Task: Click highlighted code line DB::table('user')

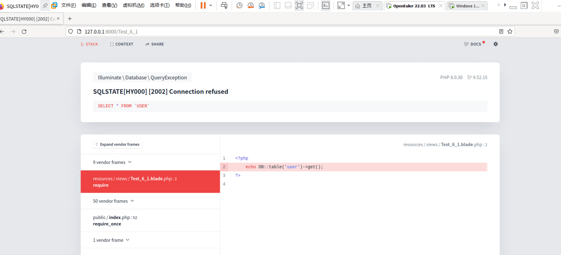Action: click(354, 167)
